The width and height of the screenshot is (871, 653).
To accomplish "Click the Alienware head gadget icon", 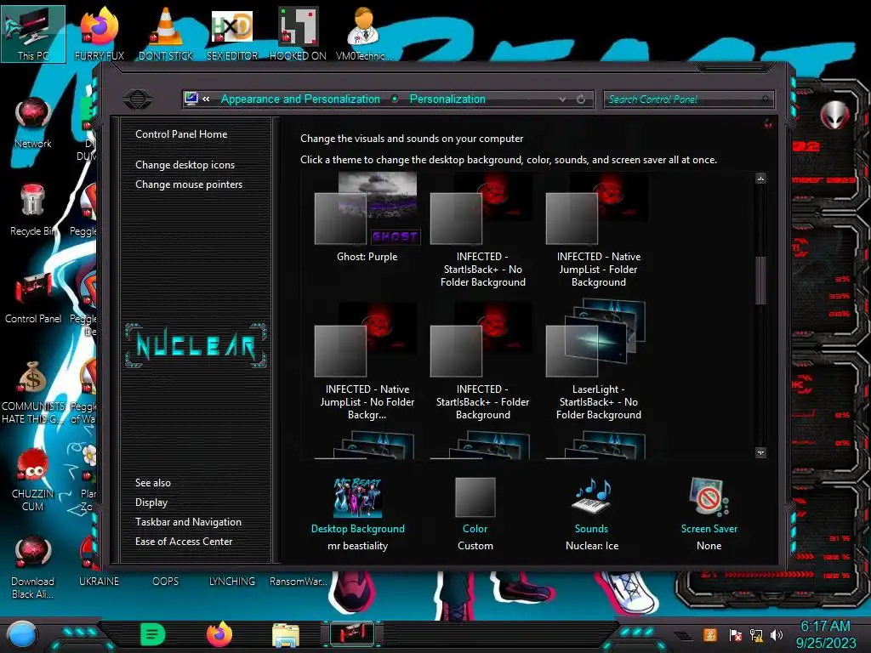I will [834, 116].
